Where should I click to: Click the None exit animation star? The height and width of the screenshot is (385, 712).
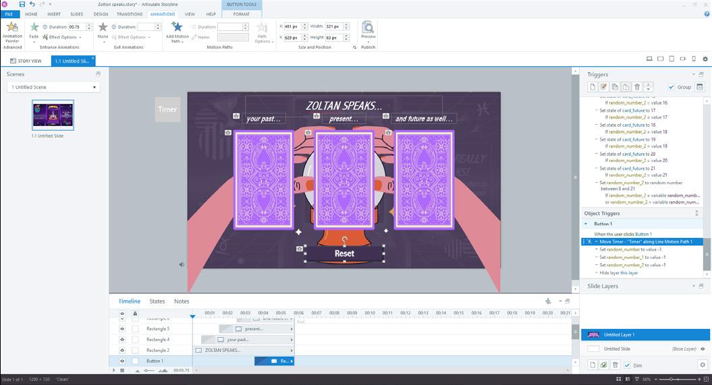tap(103, 27)
